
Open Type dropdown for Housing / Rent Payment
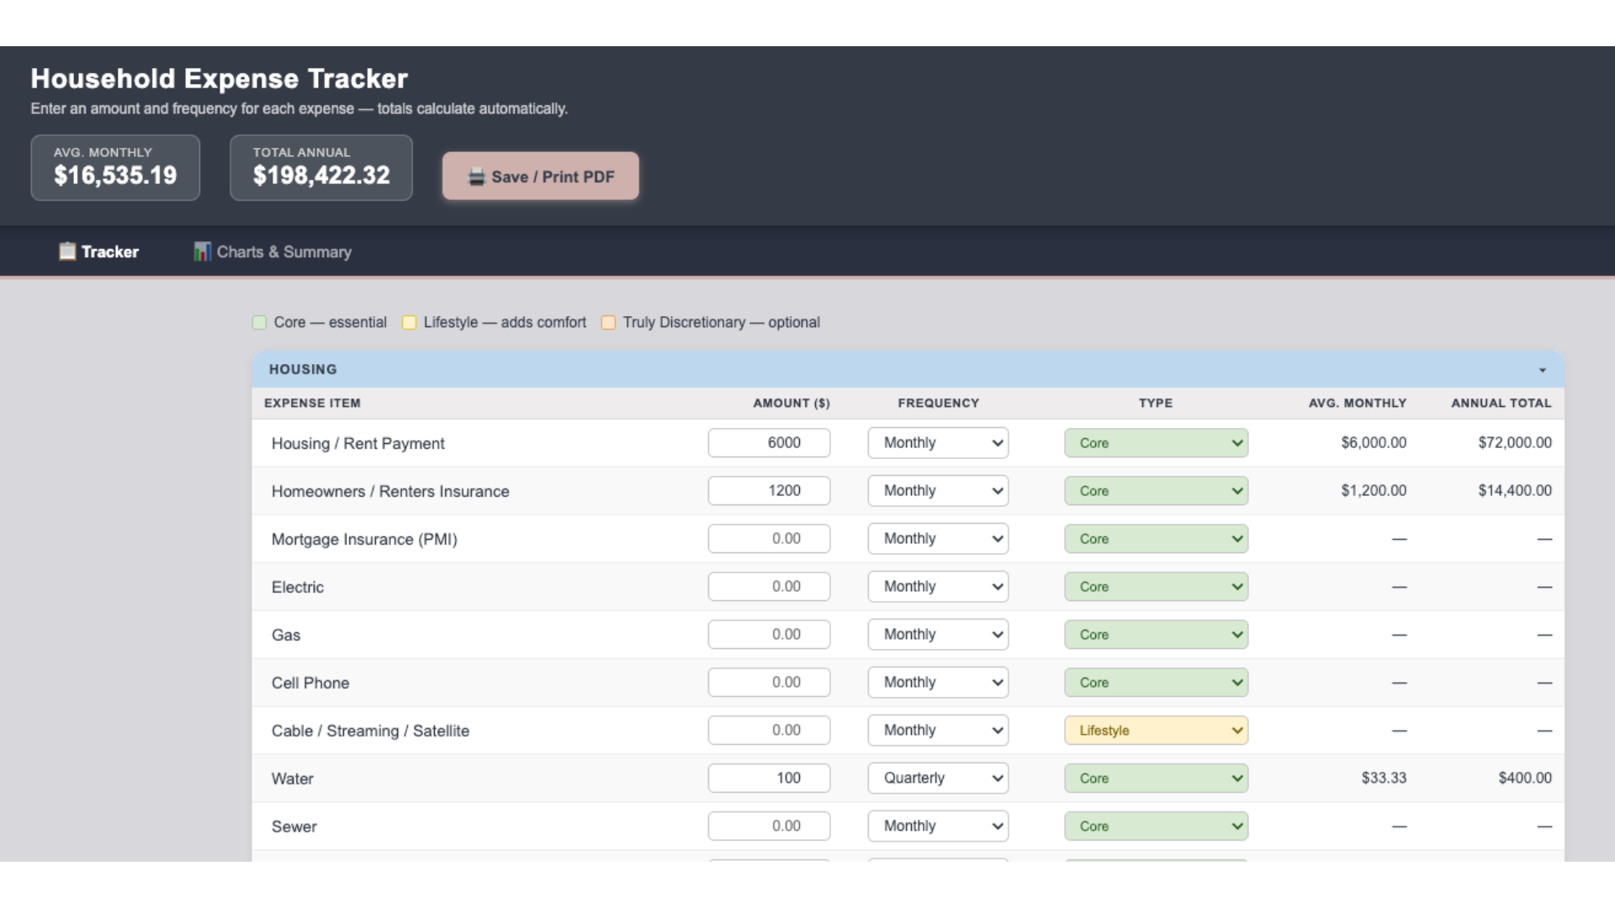pyautogui.click(x=1156, y=443)
